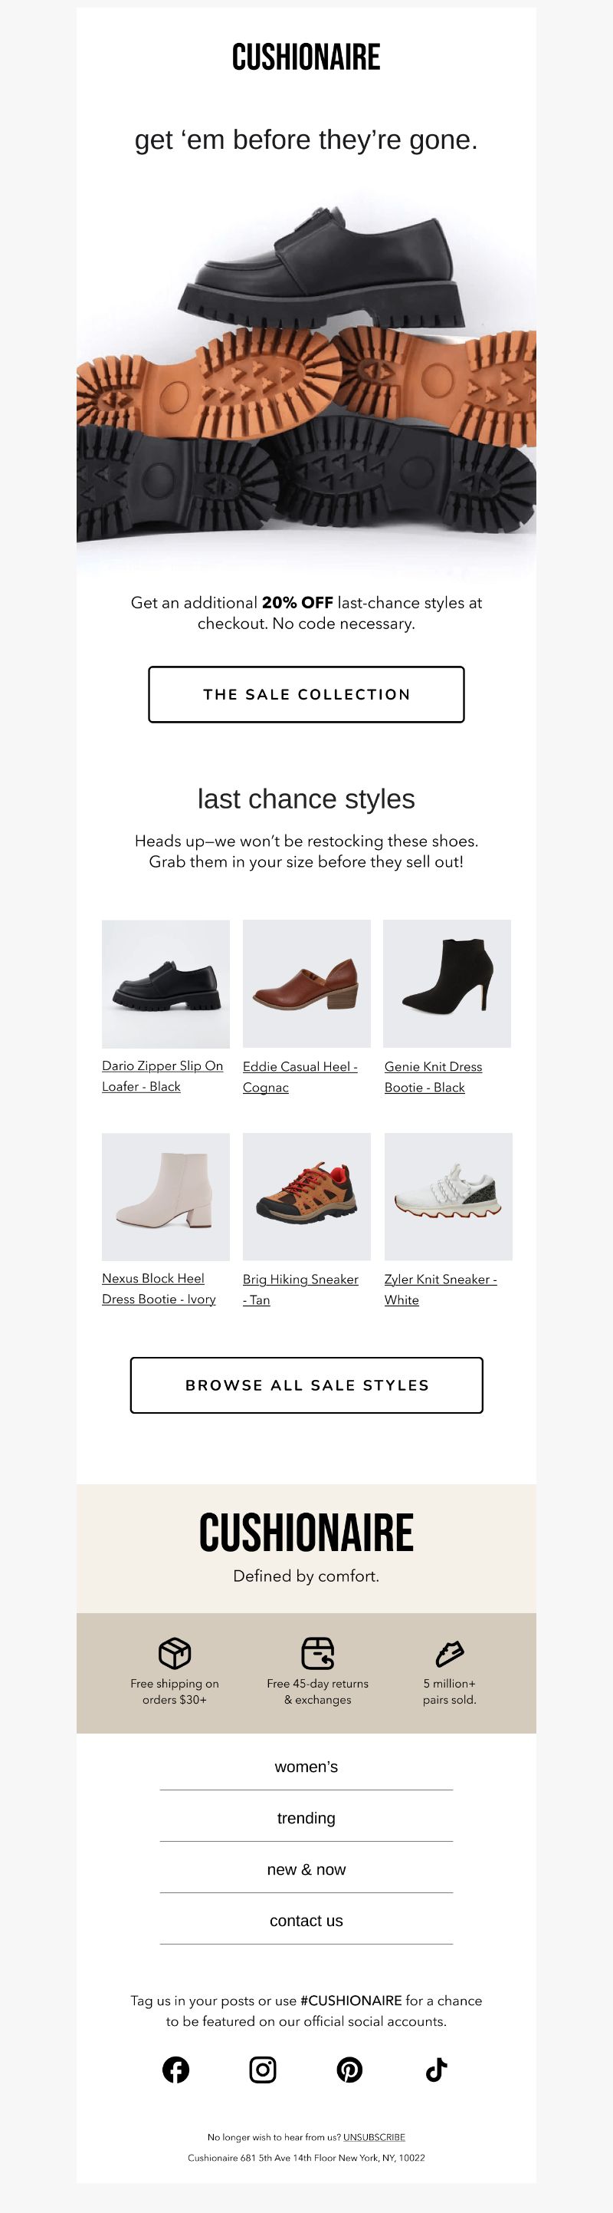
Task: Select the trending menu link
Action: (x=306, y=1818)
